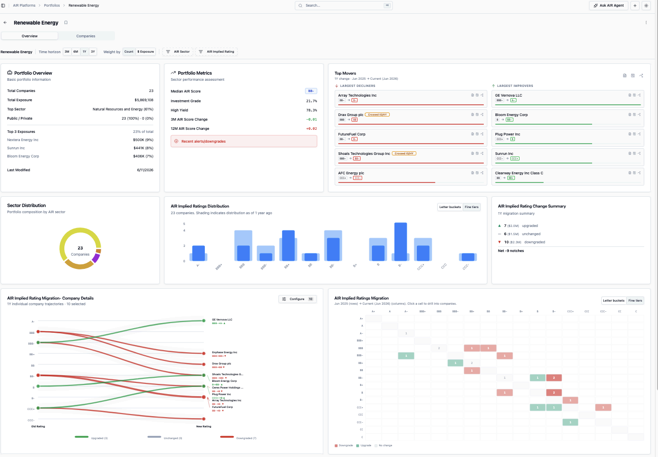Image resolution: width=658 pixels, height=457 pixels.
Task: Open document icon on FutureFuel Corp card
Action: [473, 134]
